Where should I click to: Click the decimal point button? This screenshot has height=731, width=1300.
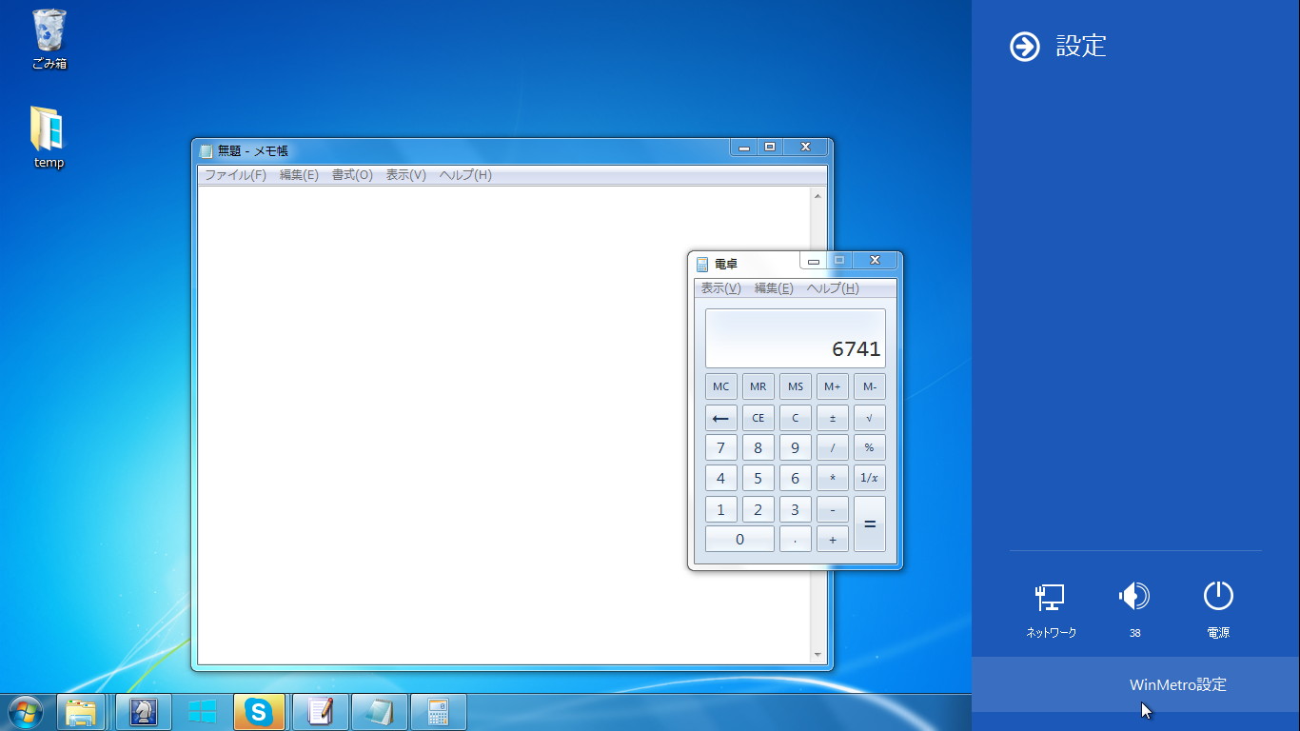pos(795,540)
